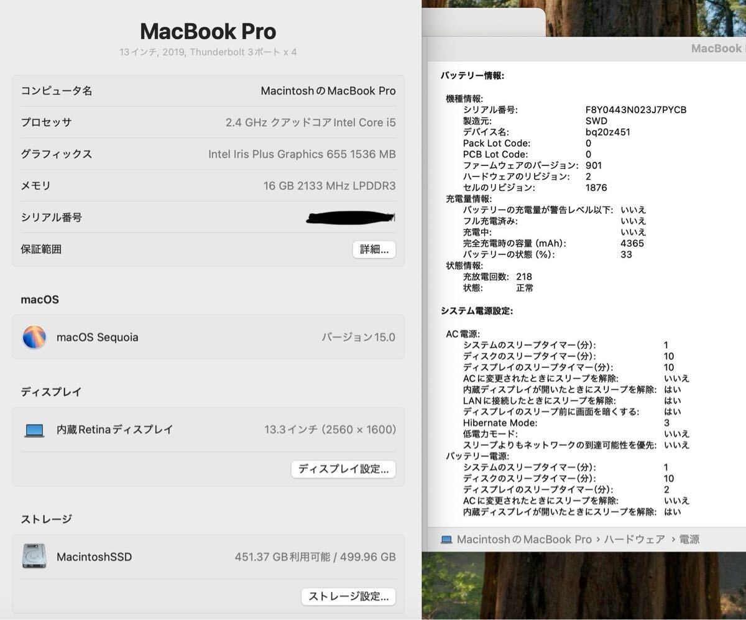Viewport: 746px width, 620px height.
Task: Open warranty details with 詳細... button
Action: coord(374,249)
